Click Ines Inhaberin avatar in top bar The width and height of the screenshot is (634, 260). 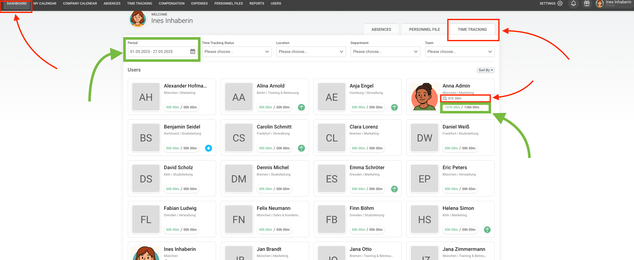(600, 4)
